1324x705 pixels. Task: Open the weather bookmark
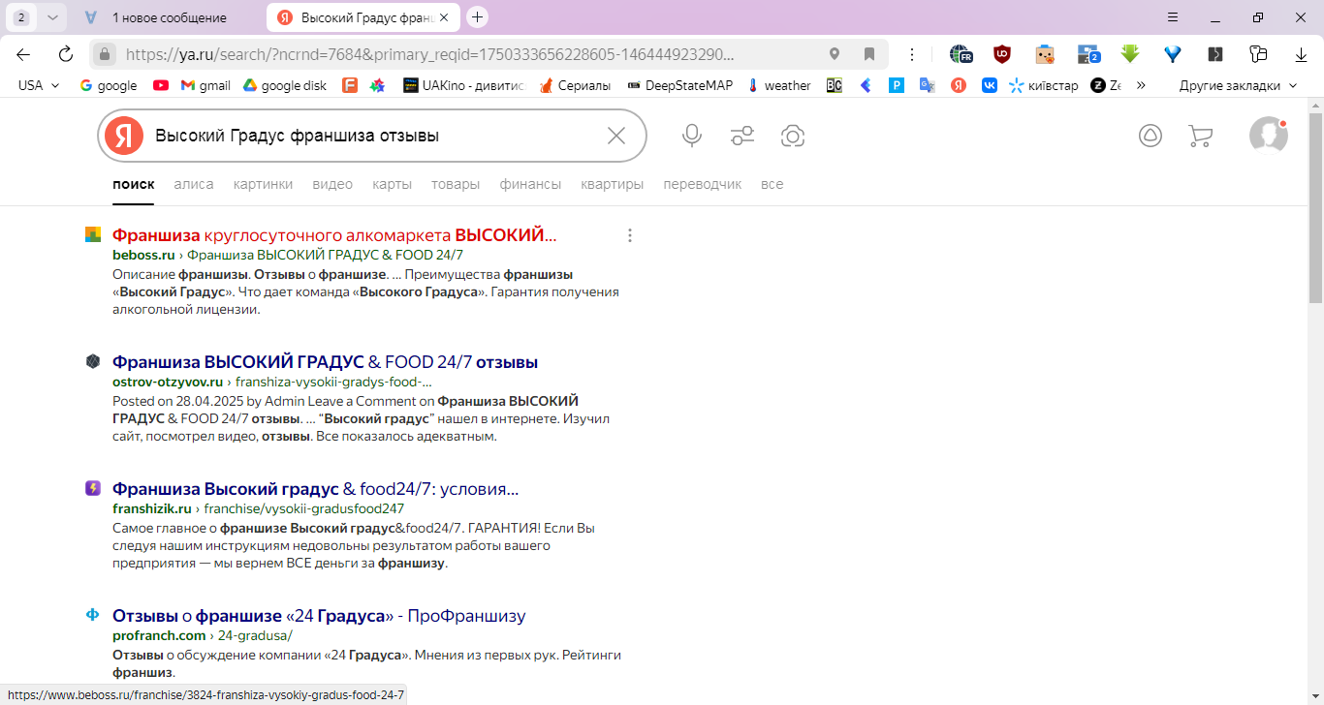click(x=779, y=85)
